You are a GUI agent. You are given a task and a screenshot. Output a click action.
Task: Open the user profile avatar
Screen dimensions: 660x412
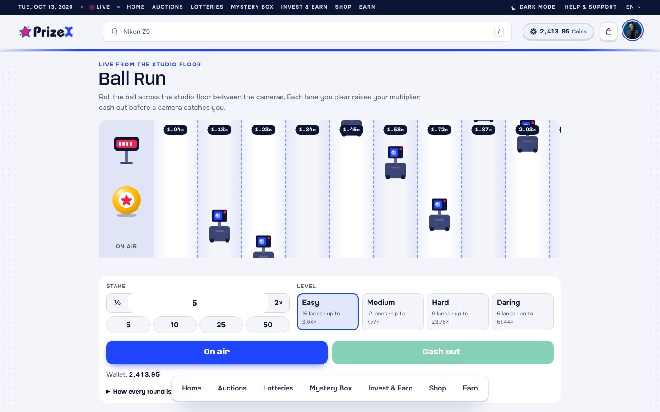tap(632, 31)
